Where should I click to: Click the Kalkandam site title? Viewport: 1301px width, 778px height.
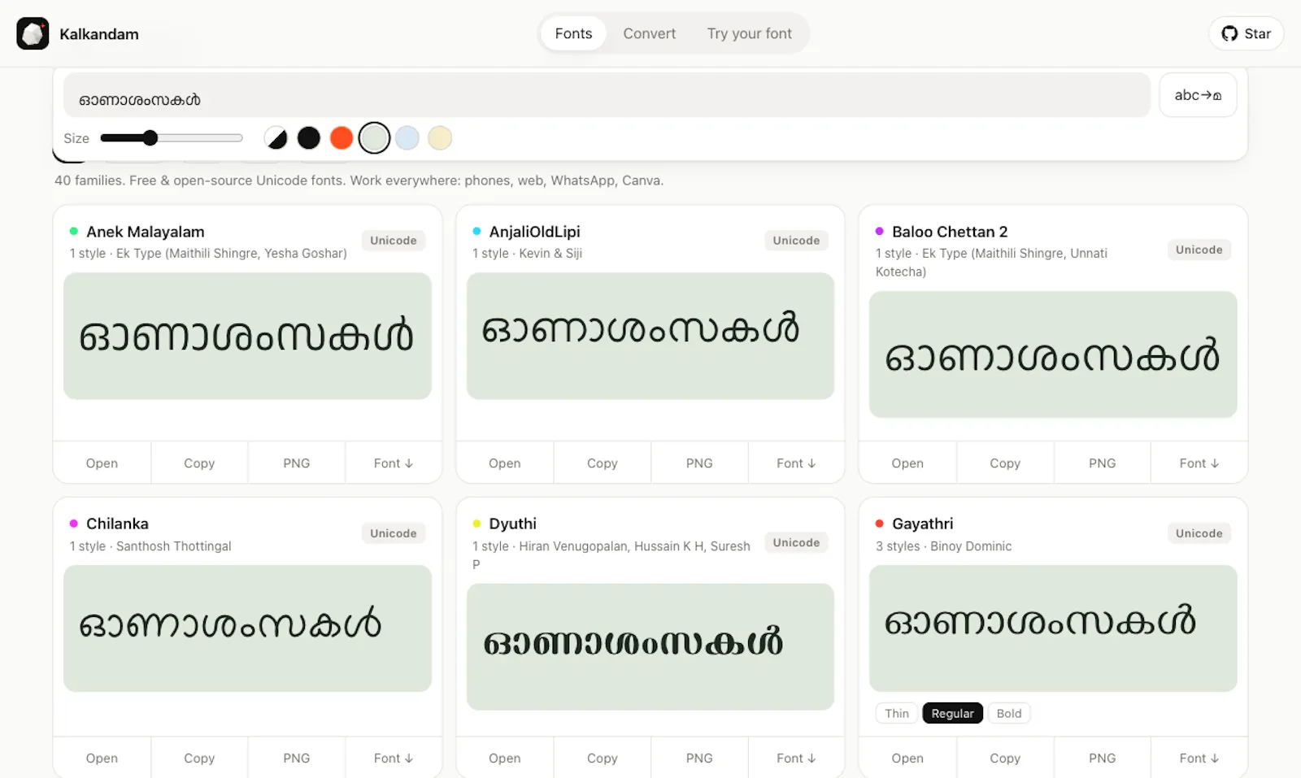click(99, 34)
